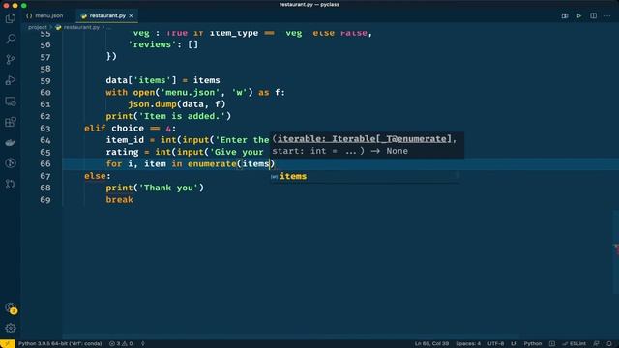Viewport: 619px width, 348px height.
Task: Open the Docker view
Action: coord(11,142)
